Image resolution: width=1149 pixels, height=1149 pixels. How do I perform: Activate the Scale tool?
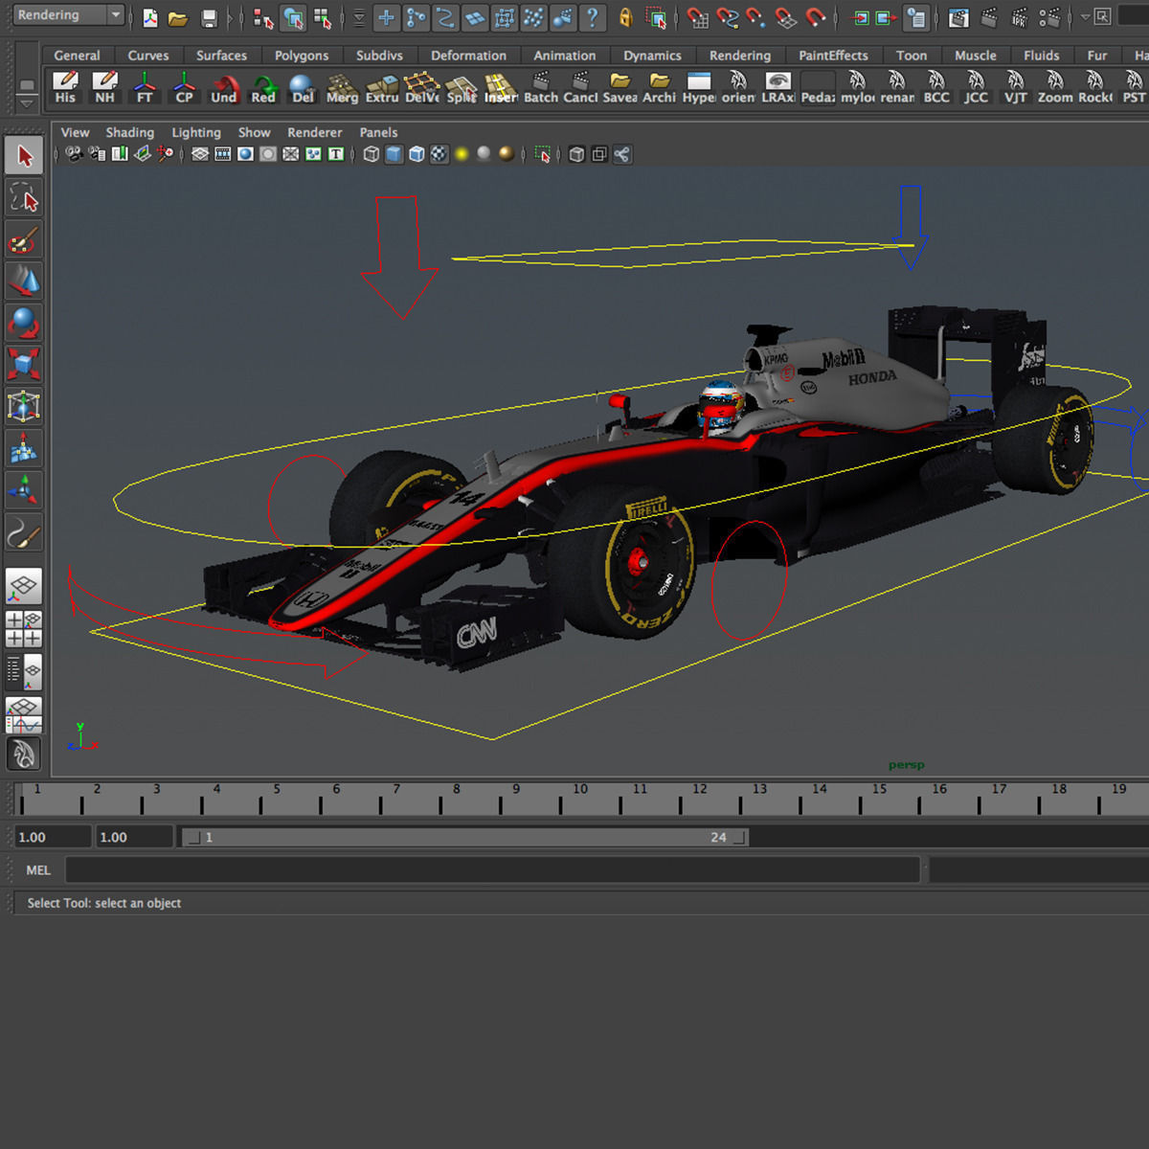[24, 364]
